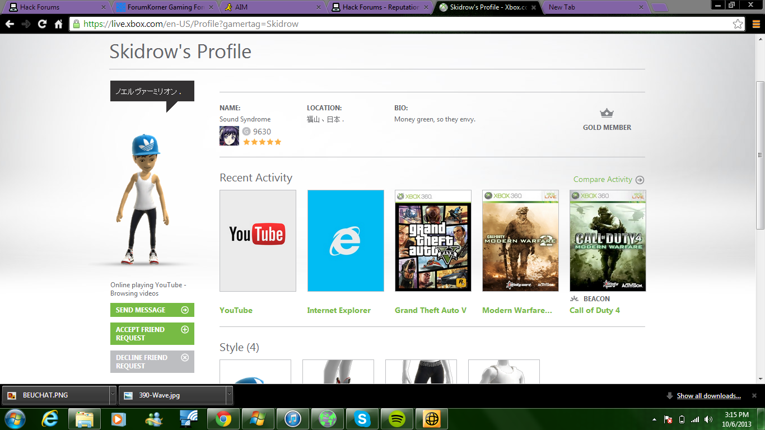Click the Internet Explorer activity tile

tap(346, 241)
